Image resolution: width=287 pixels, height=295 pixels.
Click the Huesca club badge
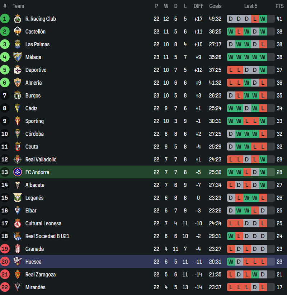tap(17, 262)
